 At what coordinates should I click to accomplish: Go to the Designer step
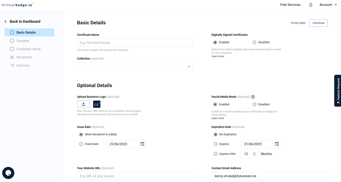click(x=23, y=41)
